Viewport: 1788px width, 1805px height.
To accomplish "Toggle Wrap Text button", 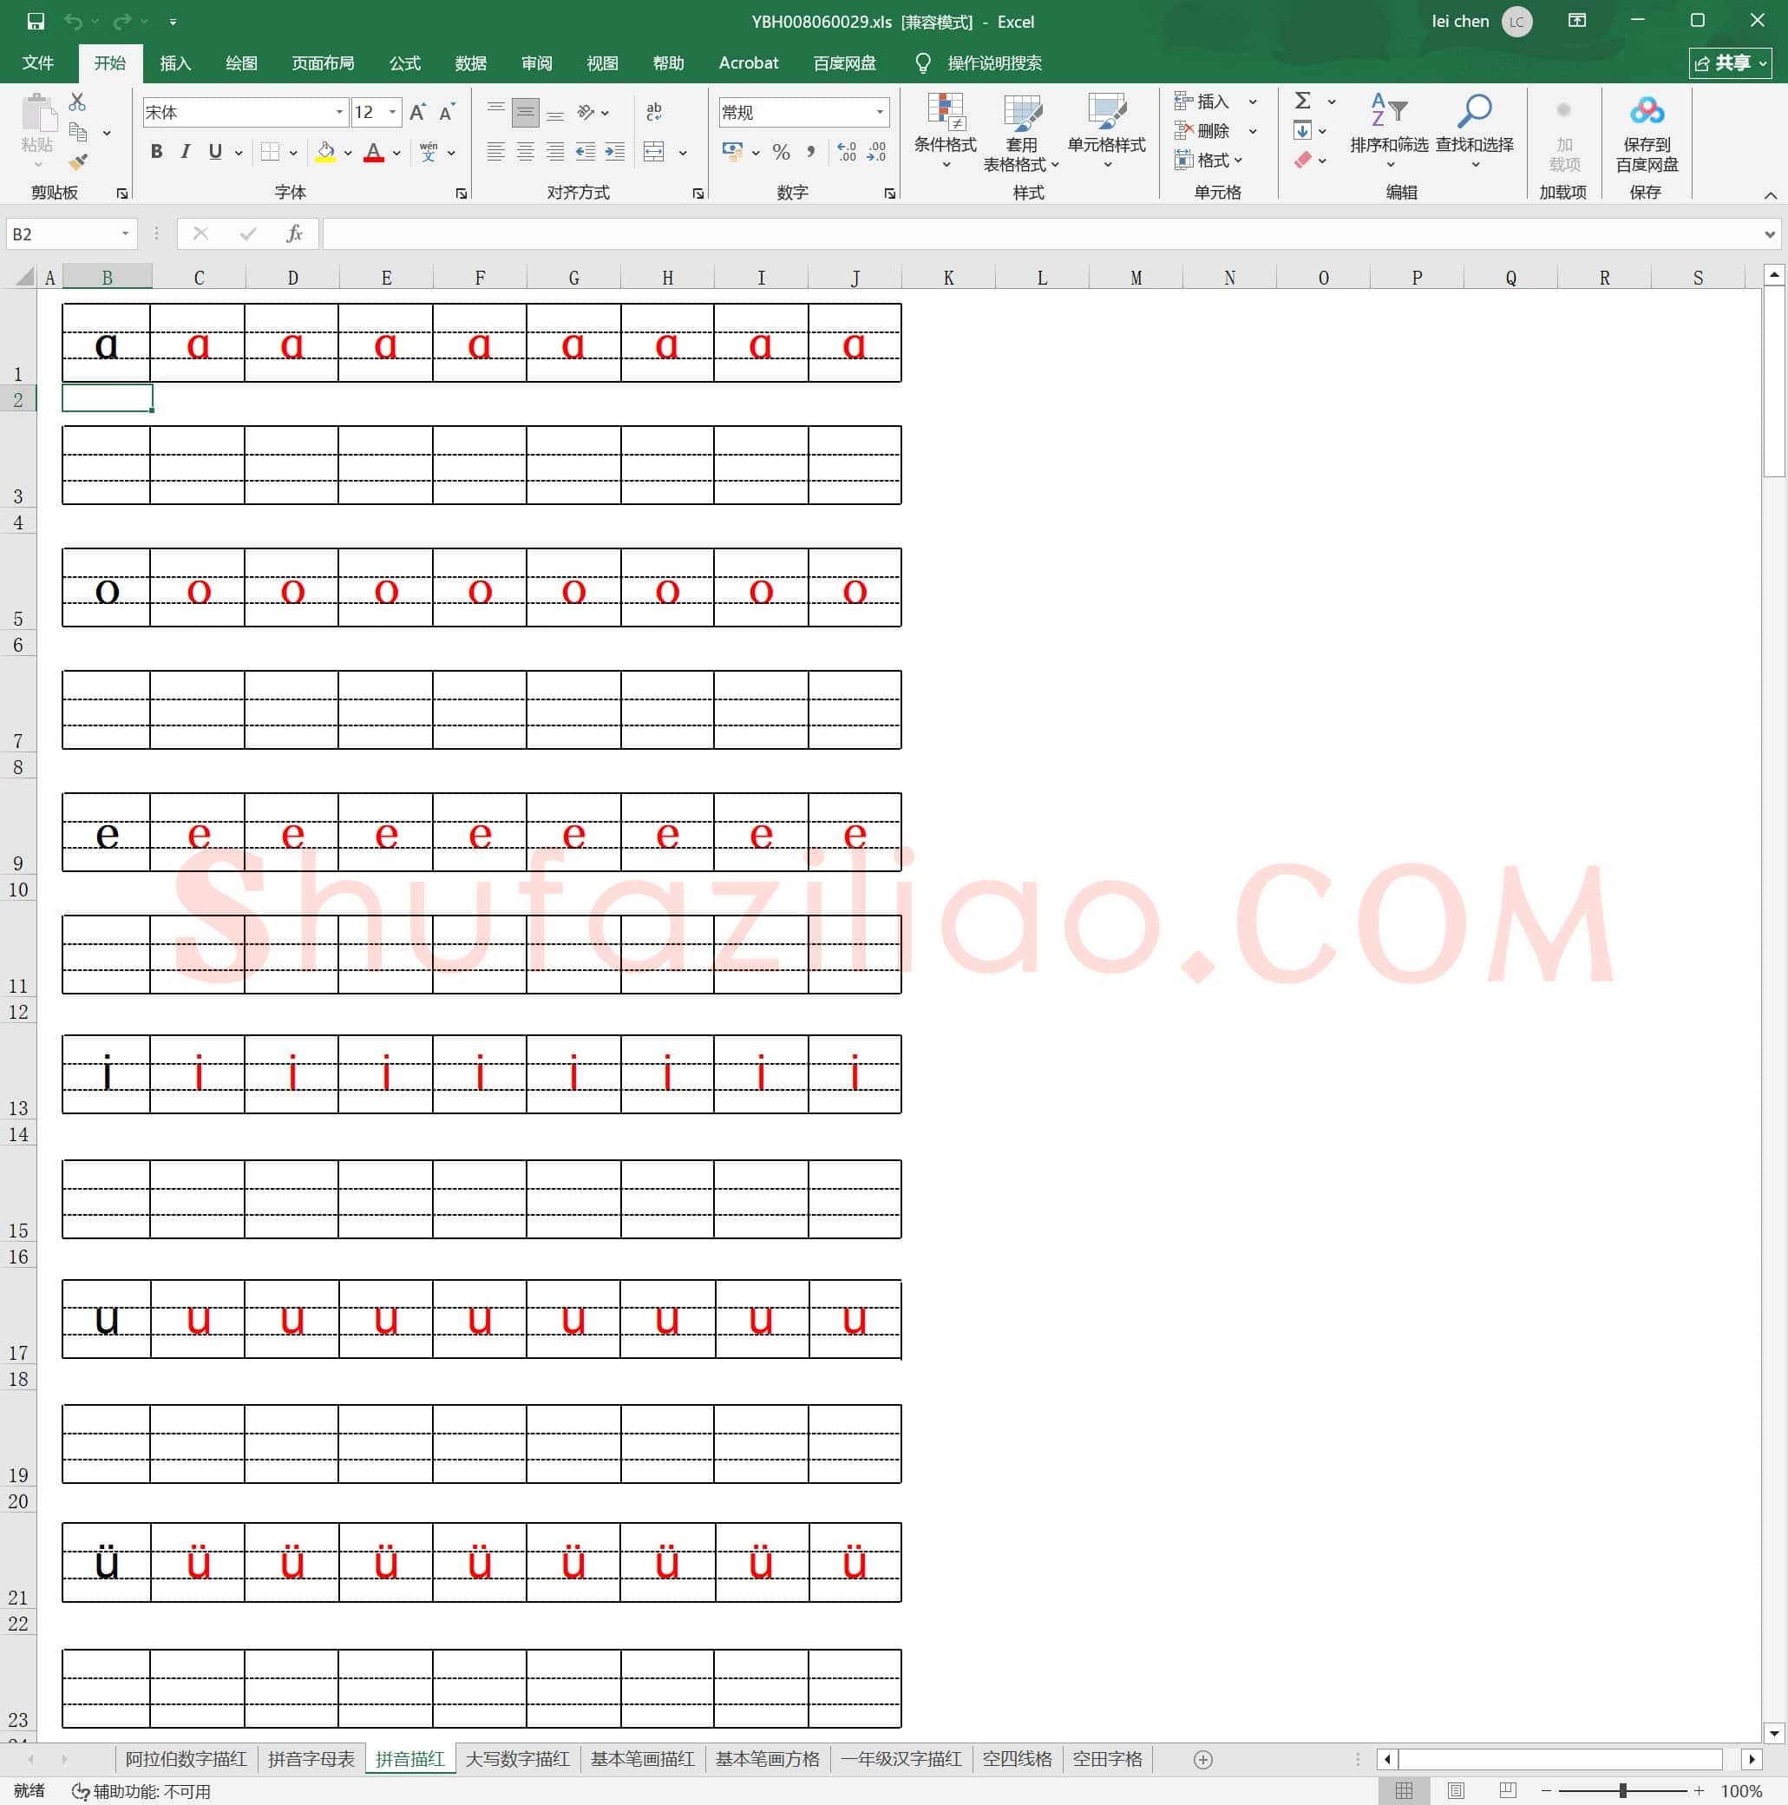I will pyautogui.click(x=654, y=112).
